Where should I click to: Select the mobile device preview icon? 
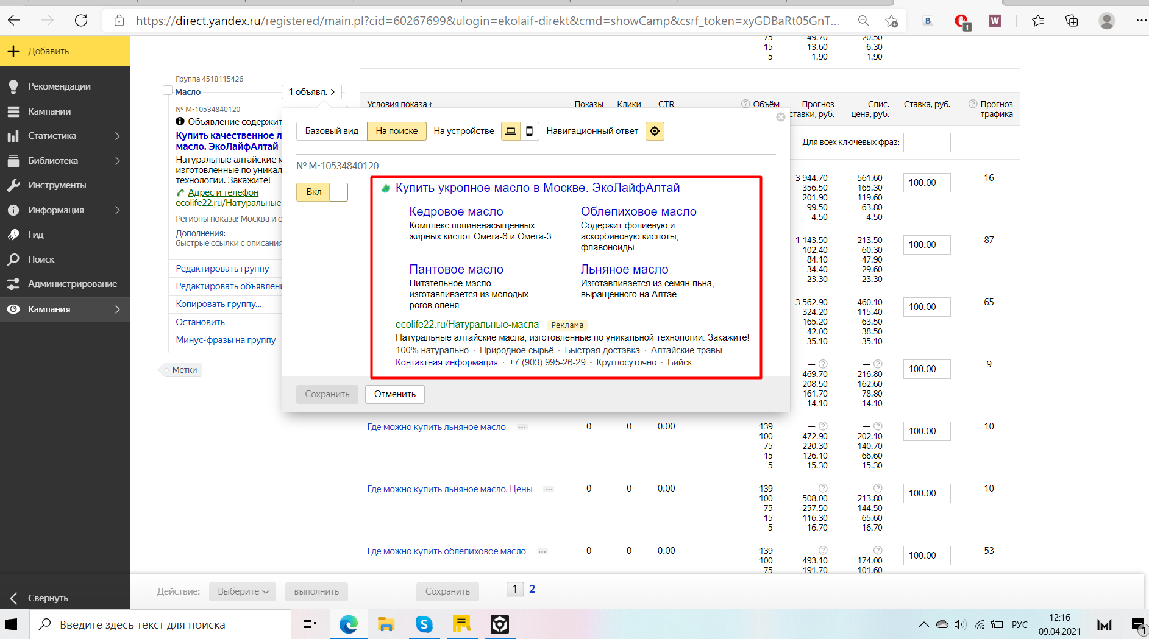(x=529, y=131)
